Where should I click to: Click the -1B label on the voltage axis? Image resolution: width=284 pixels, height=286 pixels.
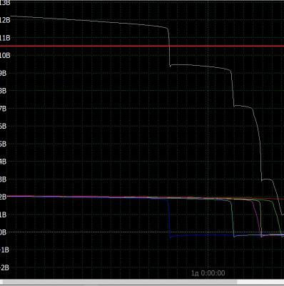4,250
